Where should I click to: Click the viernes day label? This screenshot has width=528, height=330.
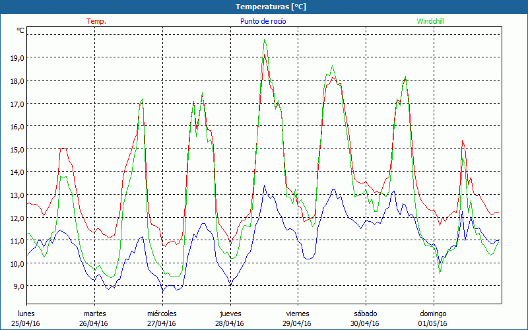[298, 313]
